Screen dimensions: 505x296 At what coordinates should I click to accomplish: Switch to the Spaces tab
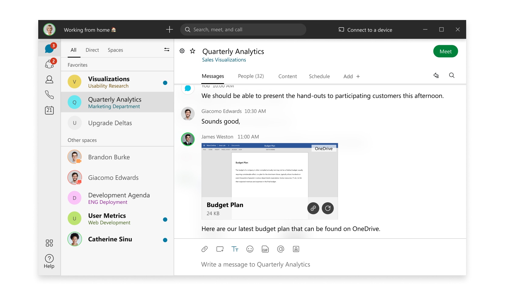[x=115, y=50]
